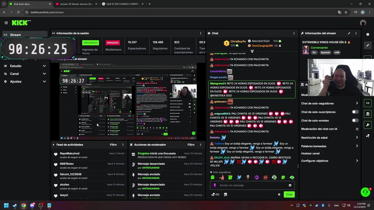Open Discord from the taskbar
Image resolution: width=374 pixels, height=210 pixels.
click(x=32, y=205)
